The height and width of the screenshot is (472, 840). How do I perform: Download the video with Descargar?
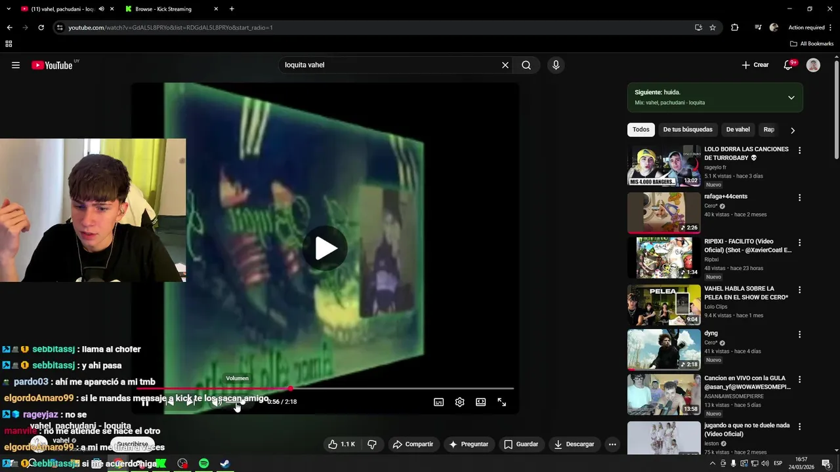point(574,444)
